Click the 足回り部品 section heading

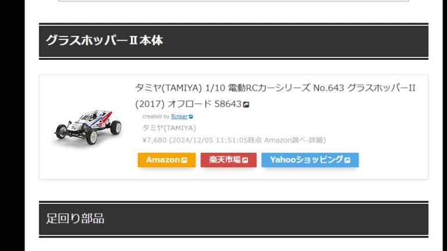pos(75,218)
